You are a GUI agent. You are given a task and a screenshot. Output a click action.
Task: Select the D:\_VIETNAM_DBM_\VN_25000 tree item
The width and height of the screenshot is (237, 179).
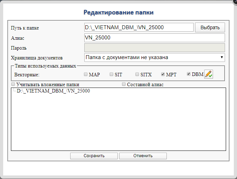(53, 91)
